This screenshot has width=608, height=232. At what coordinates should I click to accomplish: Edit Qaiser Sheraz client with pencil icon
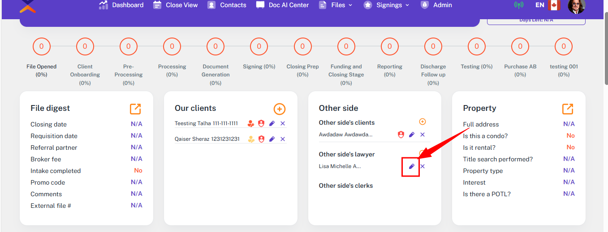[x=272, y=139]
